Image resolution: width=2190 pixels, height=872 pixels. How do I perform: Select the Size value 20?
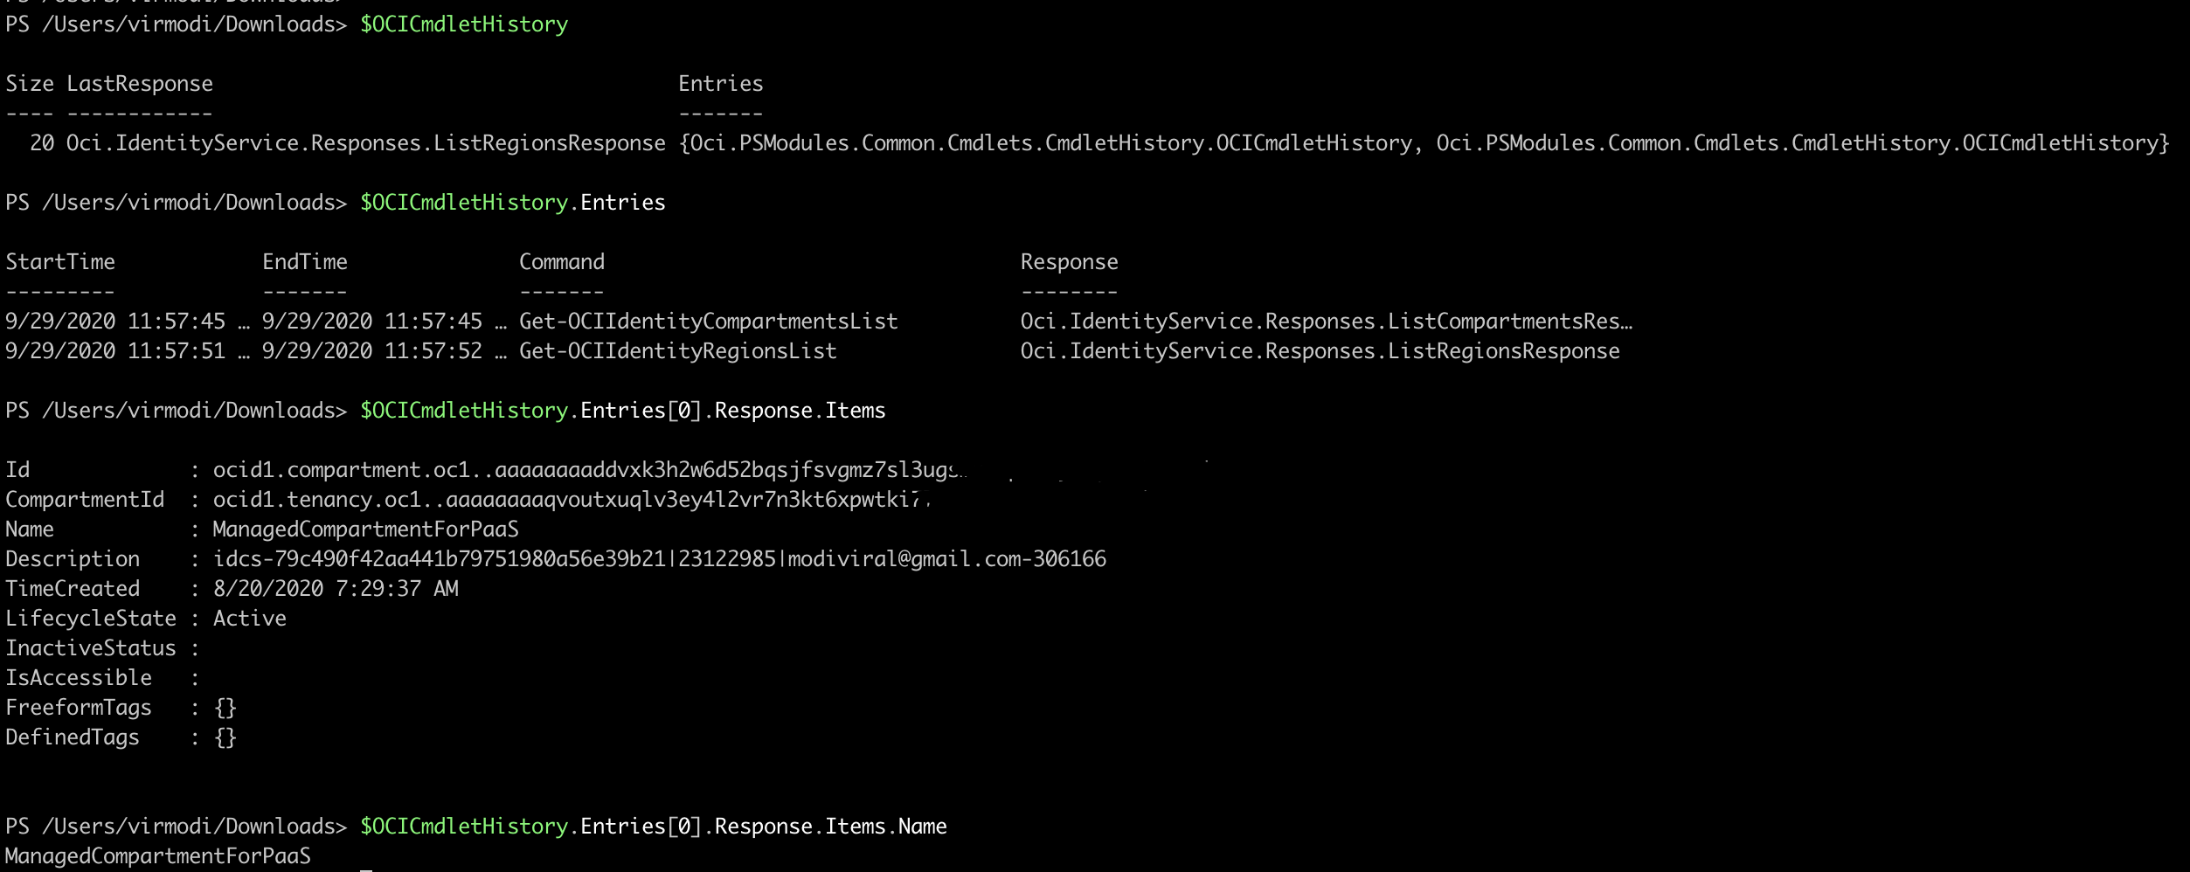click(x=42, y=143)
